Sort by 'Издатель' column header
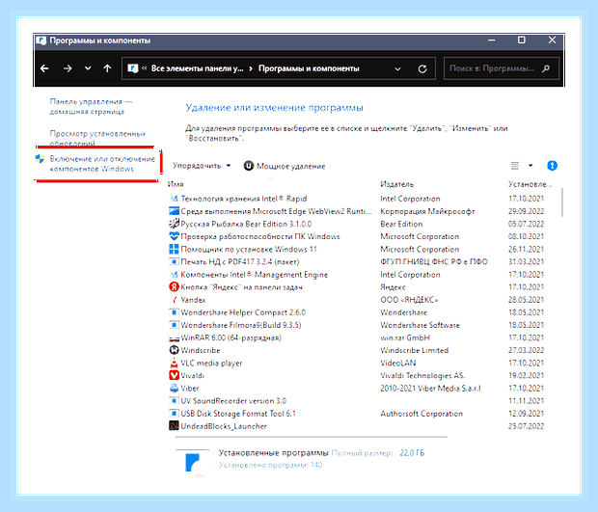Image resolution: width=598 pixels, height=512 pixels. [397, 184]
